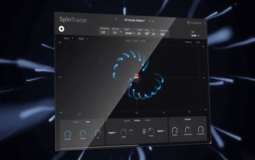Click the z 1.8 coordinate readout
255x160 pixels.
pyautogui.click(x=143, y=41)
